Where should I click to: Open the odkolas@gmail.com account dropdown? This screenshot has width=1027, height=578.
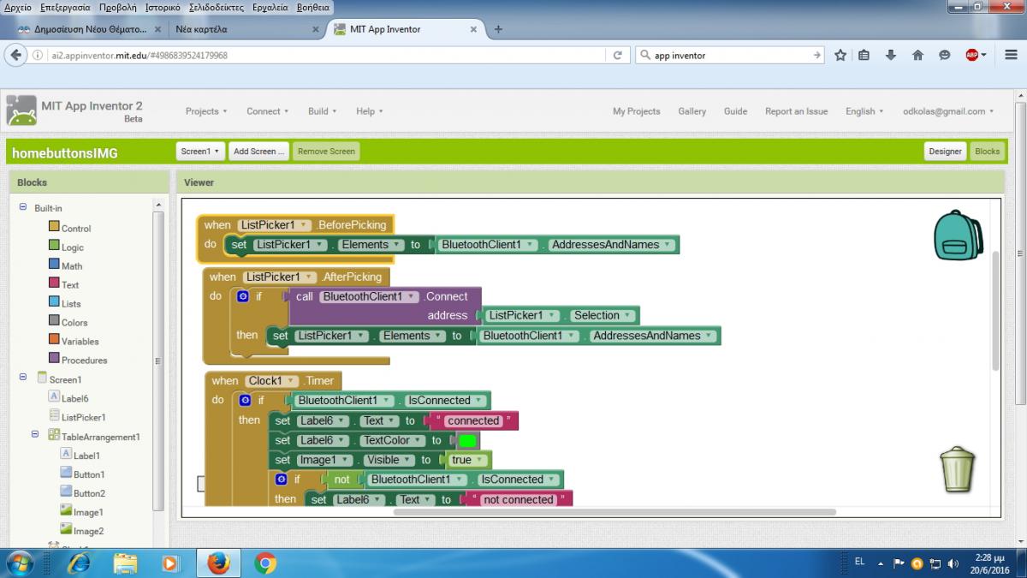pos(948,111)
